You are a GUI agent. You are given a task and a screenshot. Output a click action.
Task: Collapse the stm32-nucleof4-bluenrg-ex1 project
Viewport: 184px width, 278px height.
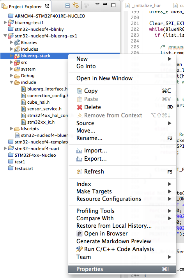pos(5,36)
